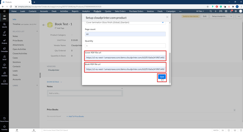This screenshot has width=243, height=132.
Task: Open the Sales Orders tab
Action: (120, 11)
